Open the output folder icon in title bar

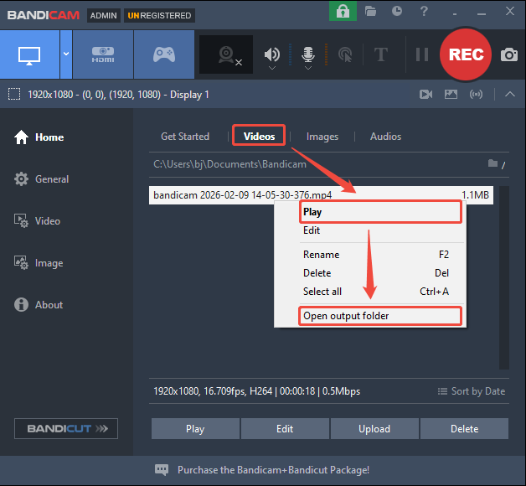[370, 12]
